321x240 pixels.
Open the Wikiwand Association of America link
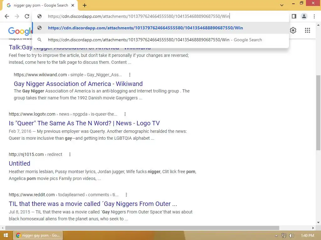pyautogui.click(x=78, y=84)
